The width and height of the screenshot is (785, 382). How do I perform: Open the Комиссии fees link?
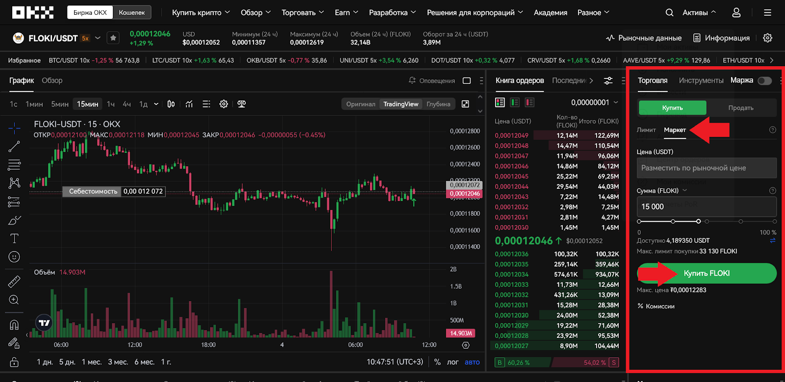pyautogui.click(x=655, y=306)
